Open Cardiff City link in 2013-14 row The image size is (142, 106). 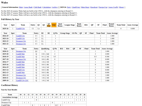coord(21,70)
